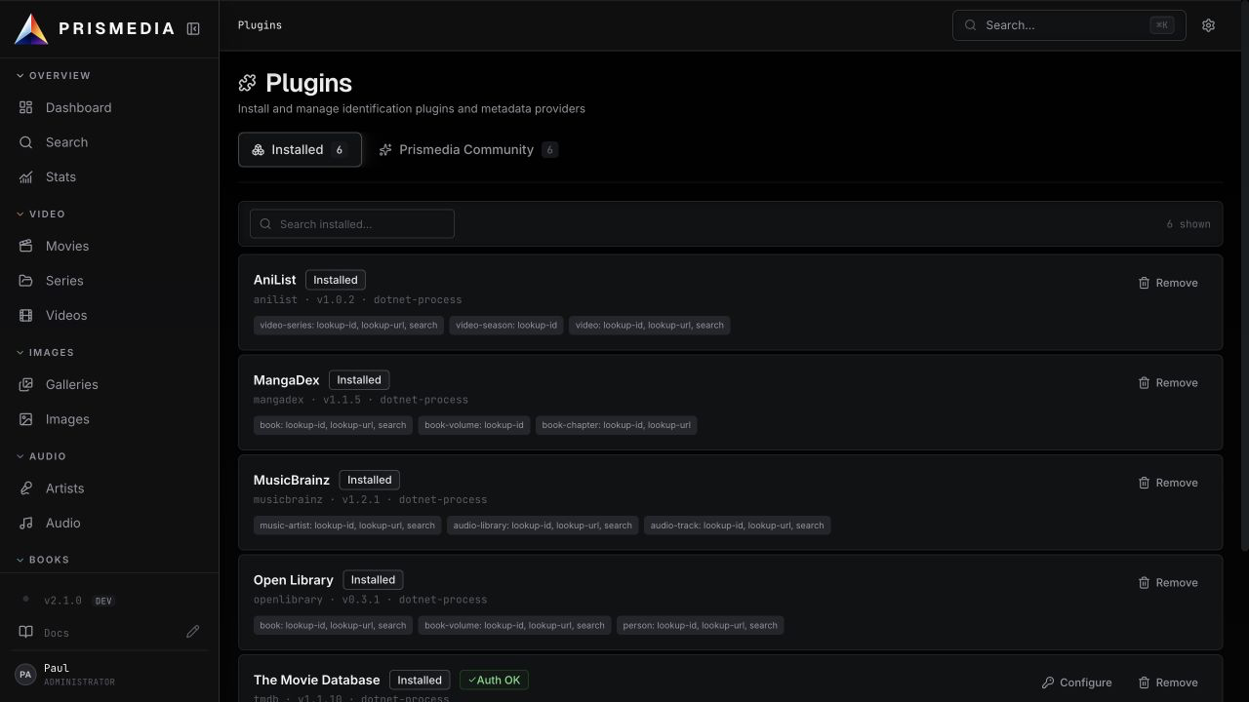Click the v2.1.0 version label
The width and height of the screenshot is (1249, 702).
click(62, 601)
